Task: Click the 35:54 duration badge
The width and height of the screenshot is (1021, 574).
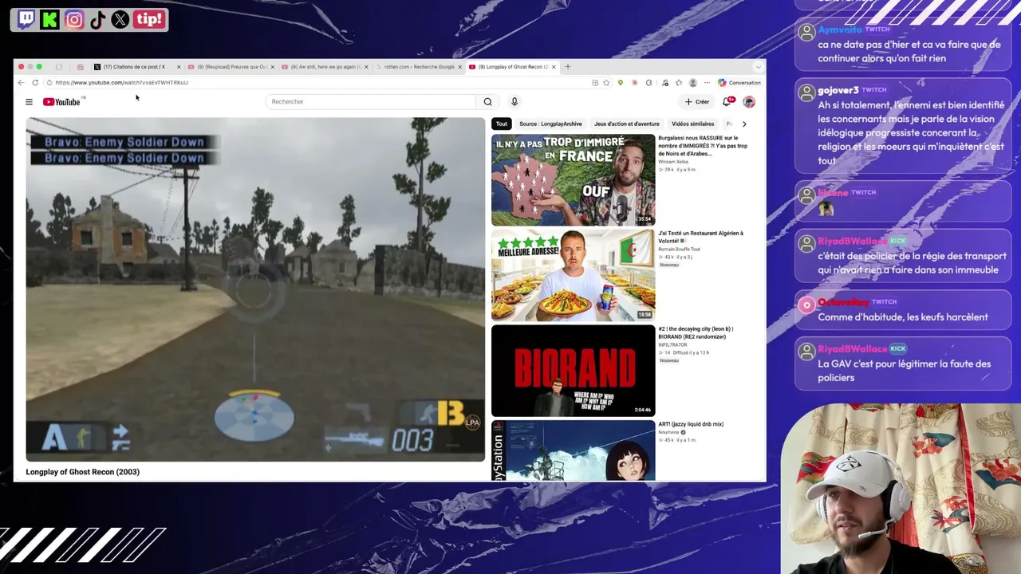Action: [645, 219]
